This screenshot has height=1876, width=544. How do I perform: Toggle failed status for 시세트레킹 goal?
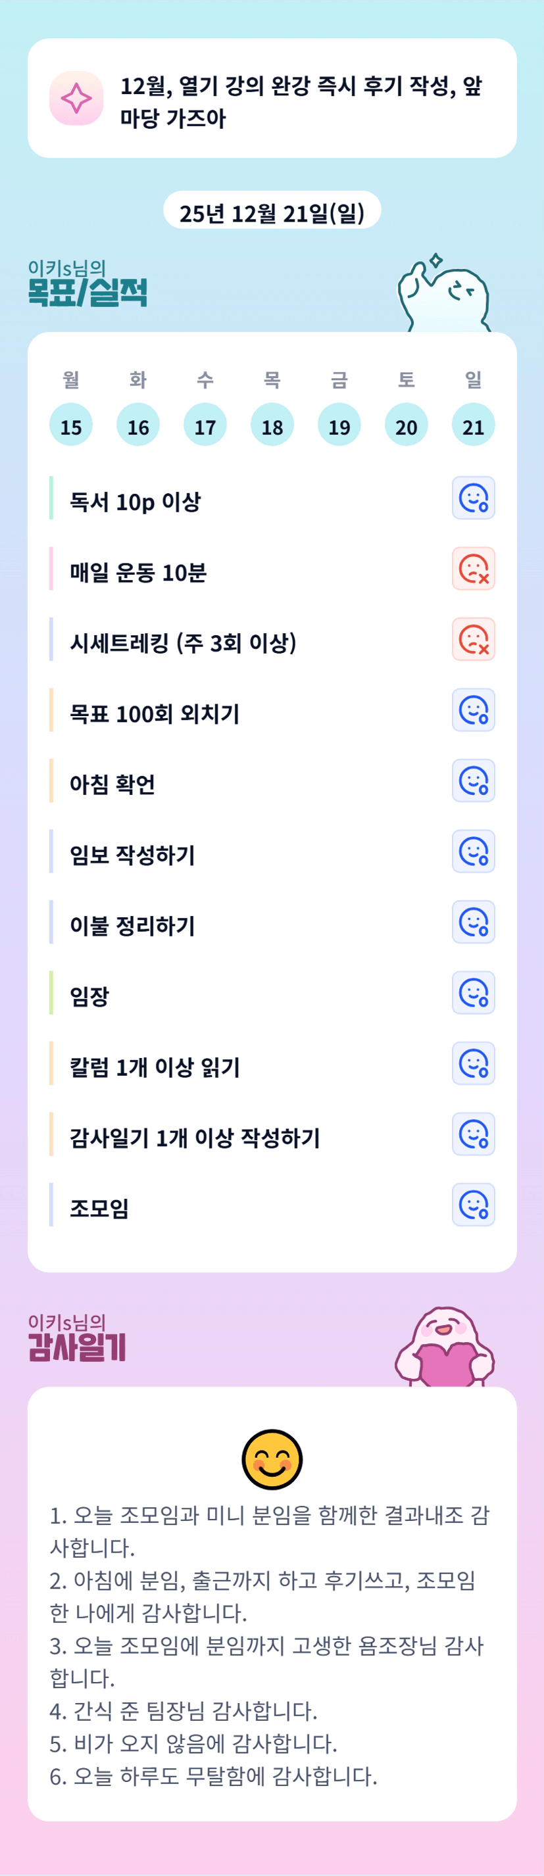[474, 639]
